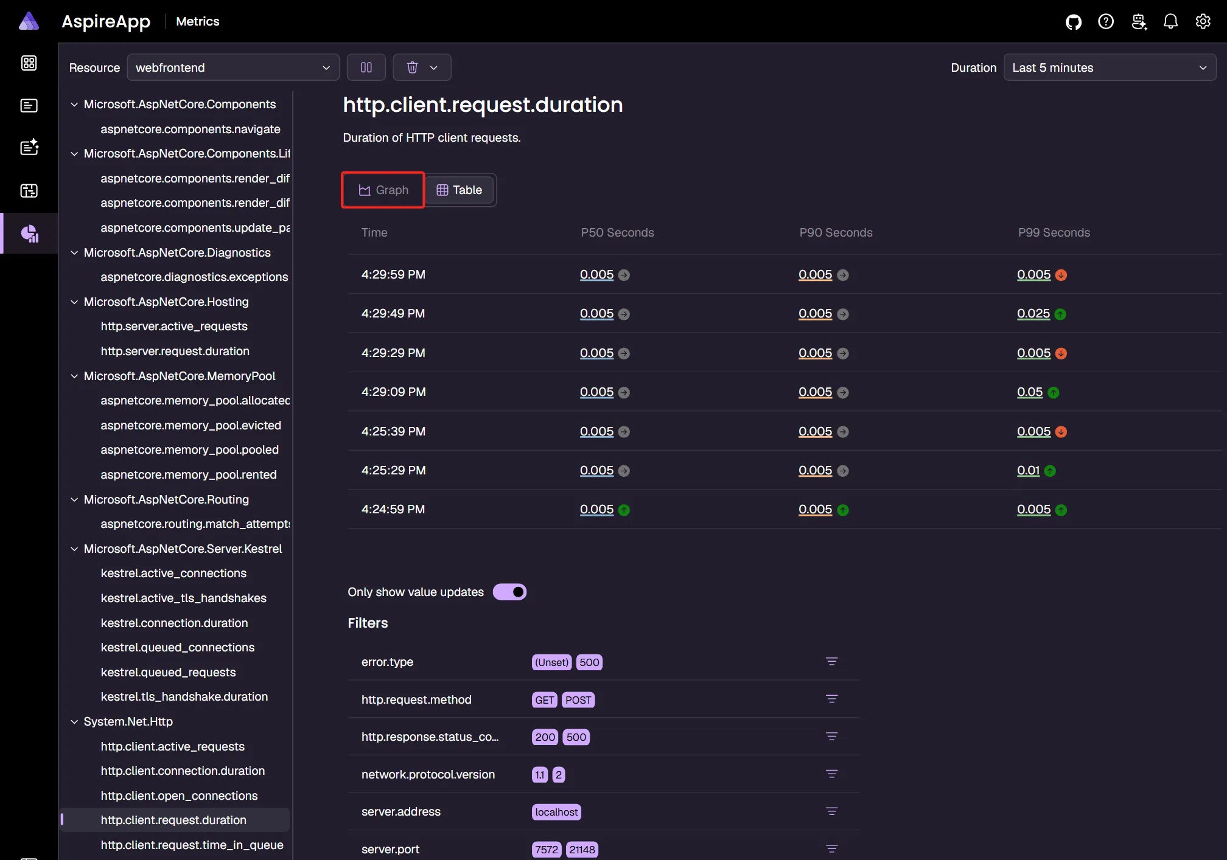Screen dimensions: 1227x860
Task: Open filter for error.type row
Action: 831,662
